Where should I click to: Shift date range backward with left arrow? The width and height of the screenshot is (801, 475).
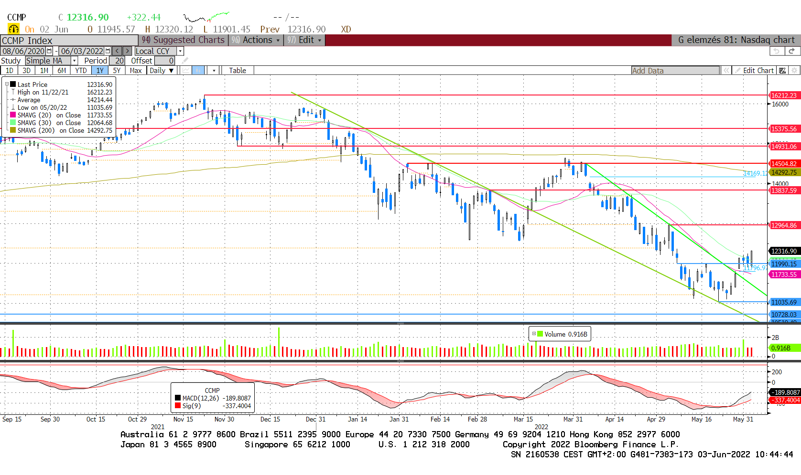[x=117, y=51]
